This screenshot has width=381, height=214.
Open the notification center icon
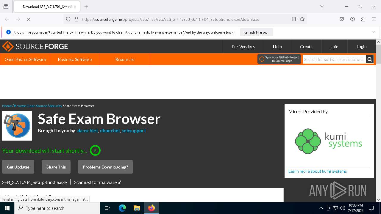click(x=371, y=208)
